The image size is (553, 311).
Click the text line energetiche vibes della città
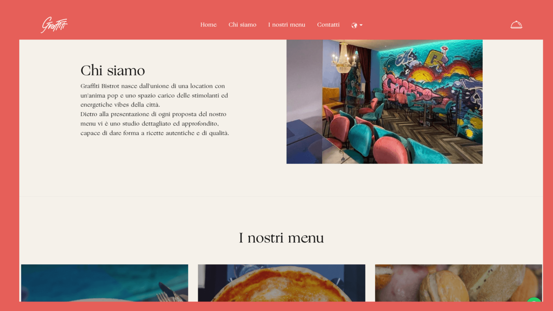pos(120,105)
